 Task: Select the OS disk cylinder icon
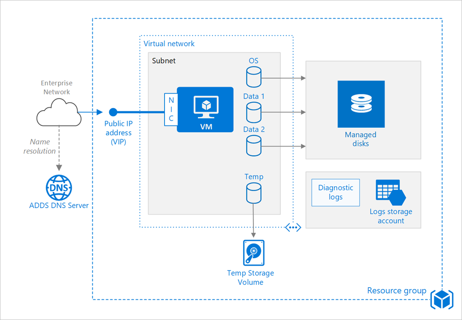click(254, 76)
